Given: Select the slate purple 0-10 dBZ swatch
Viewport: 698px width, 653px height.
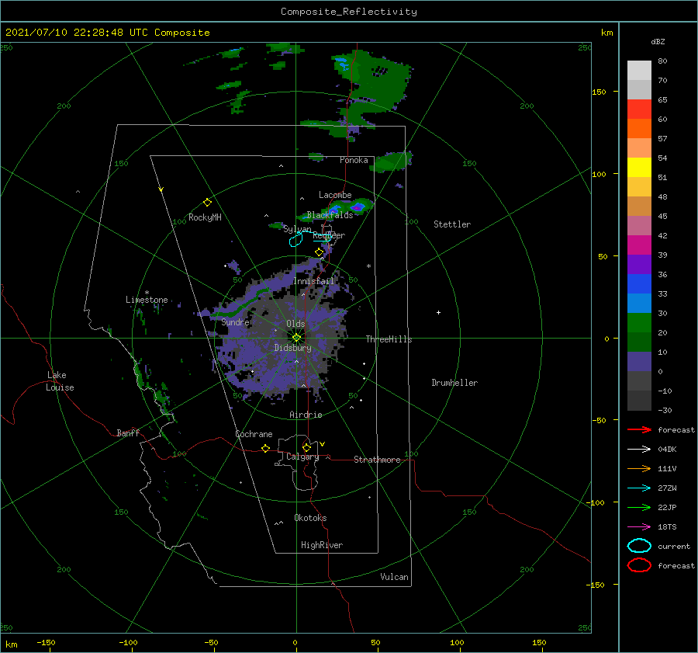Looking at the screenshot, I should point(639,362).
